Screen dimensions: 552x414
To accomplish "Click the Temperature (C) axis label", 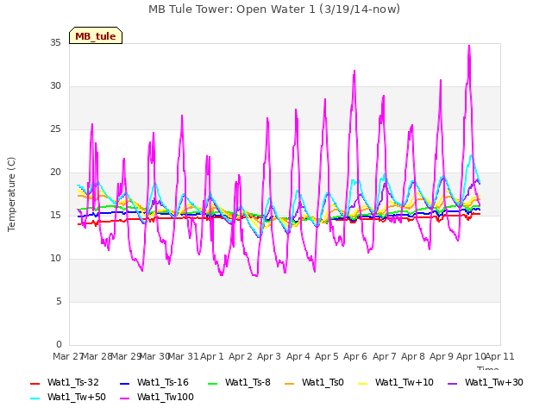I will click(x=11, y=194).
